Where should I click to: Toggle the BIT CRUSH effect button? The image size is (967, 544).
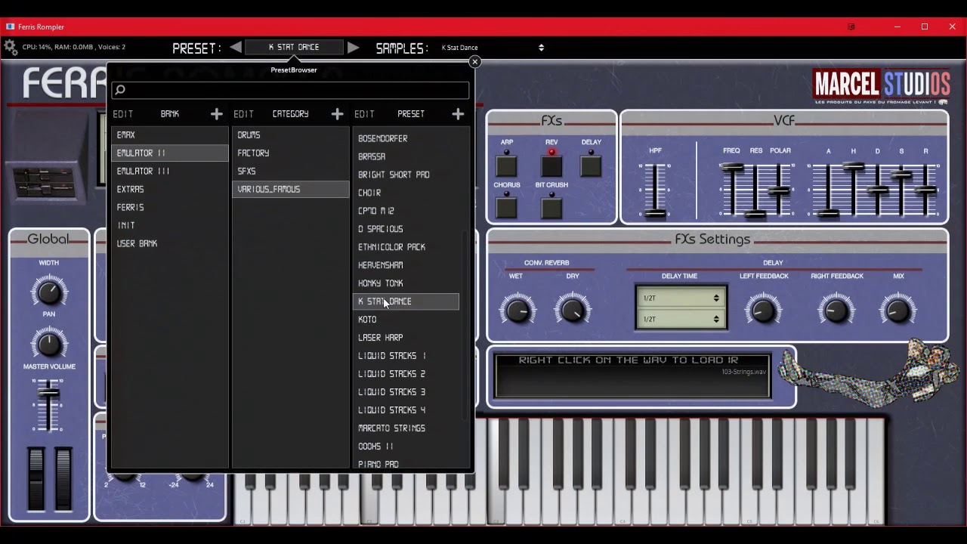551,206
